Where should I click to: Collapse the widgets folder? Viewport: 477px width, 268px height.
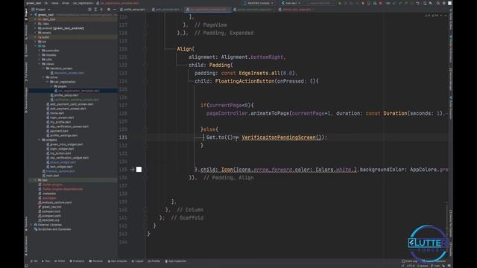(x=40, y=140)
